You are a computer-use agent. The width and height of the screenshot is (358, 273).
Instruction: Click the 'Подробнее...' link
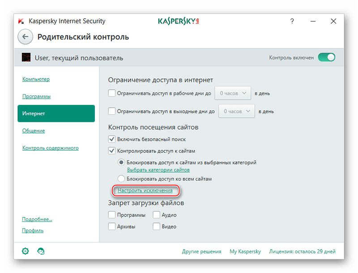click(37, 219)
